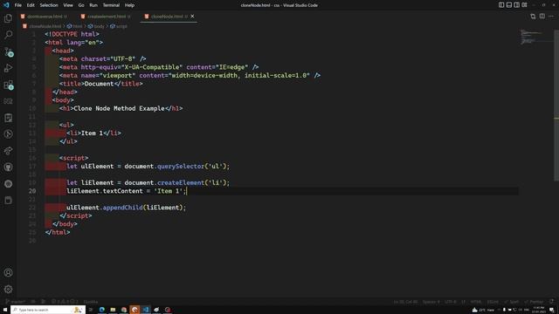Click the Ln, Col cursor position indicator
Viewport: 559px width, 314px height.
[405, 302]
